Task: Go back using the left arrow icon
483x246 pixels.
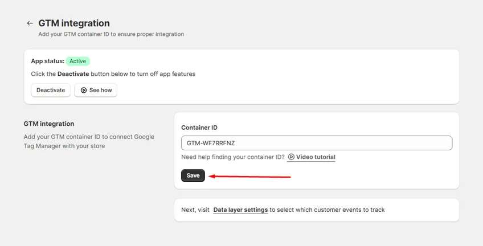Action: coord(30,23)
